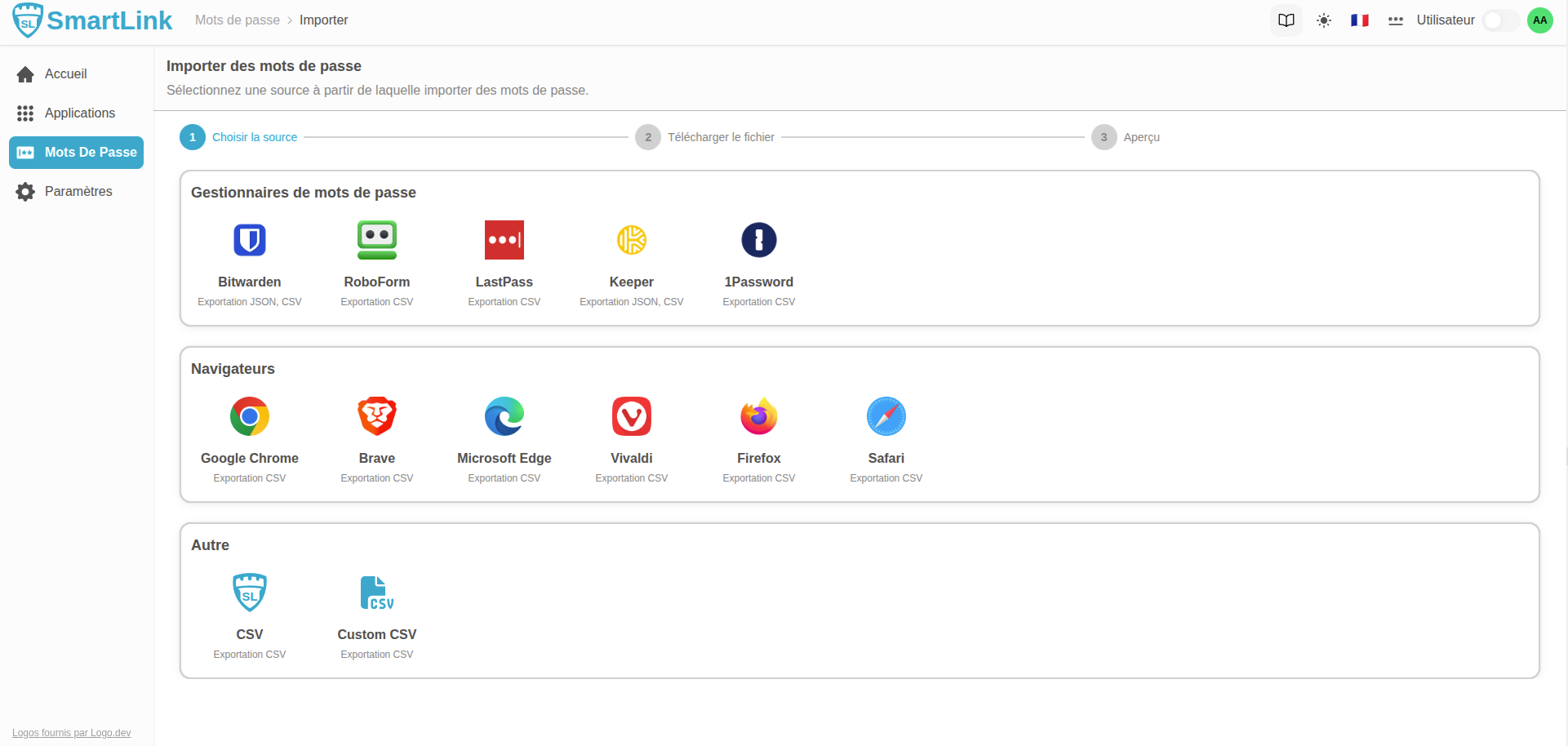
Task: Select the Keeper import option
Action: pyautogui.click(x=631, y=241)
